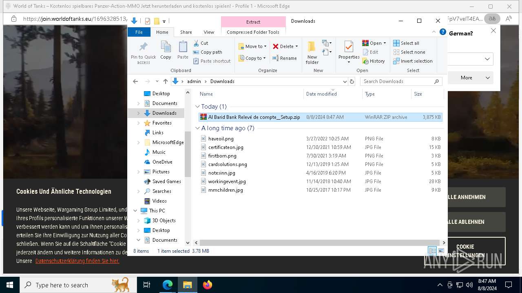Click the Rename command

[285, 58]
